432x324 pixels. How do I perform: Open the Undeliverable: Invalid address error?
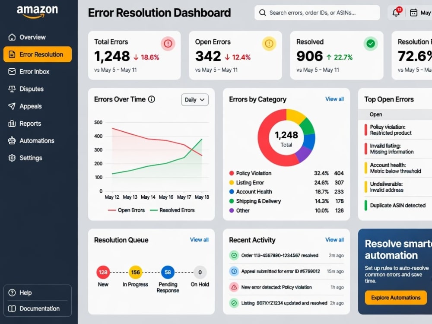[398, 187]
